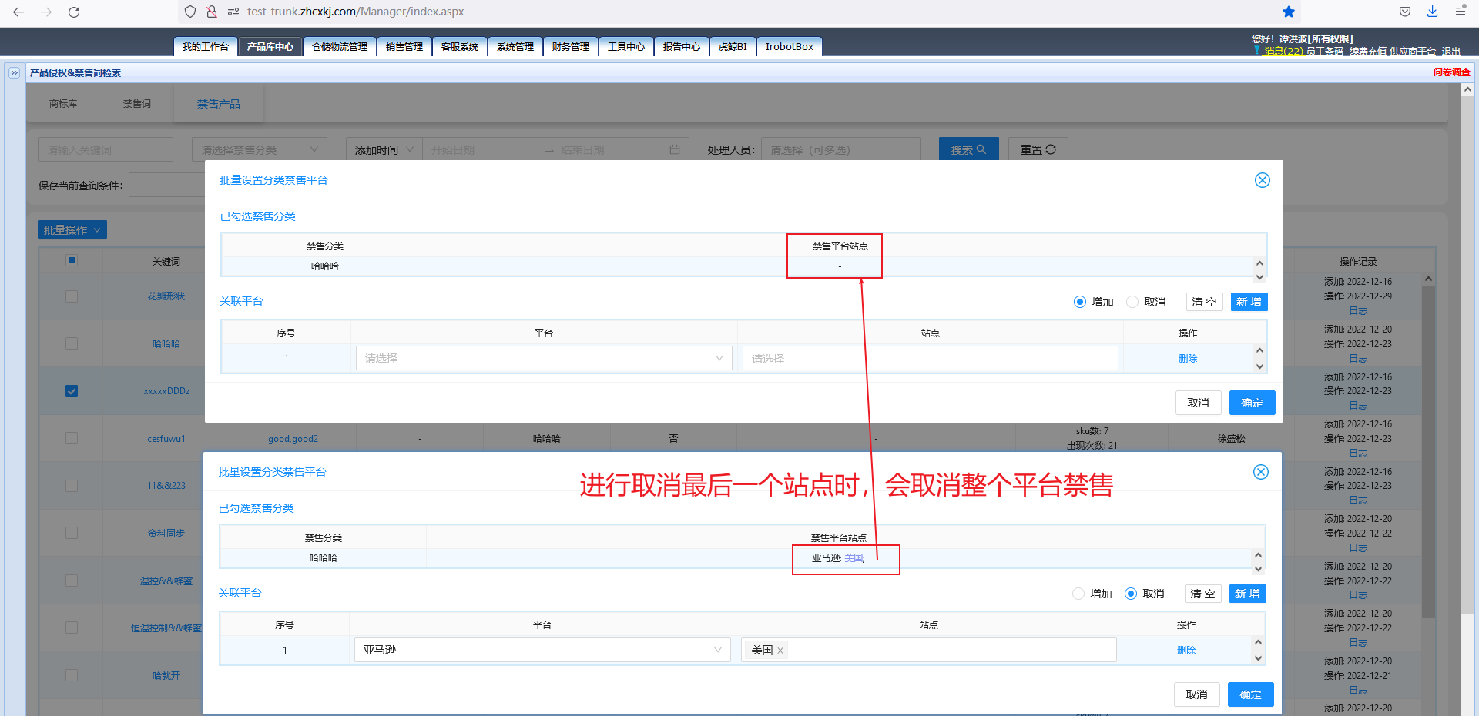Image resolution: width=1479 pixels, height=716 pixels.
Task: Click the blue 搜索 button
Action: coord(969,149)
